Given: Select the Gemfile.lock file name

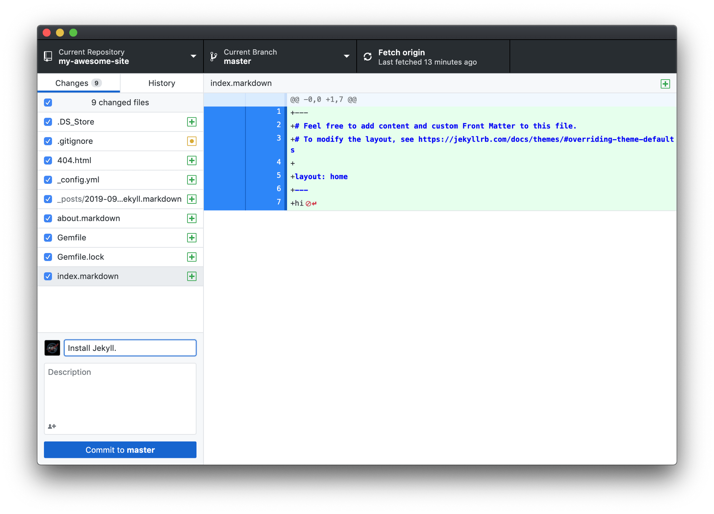Looking at the screenshot, I should tap(81, 257).
